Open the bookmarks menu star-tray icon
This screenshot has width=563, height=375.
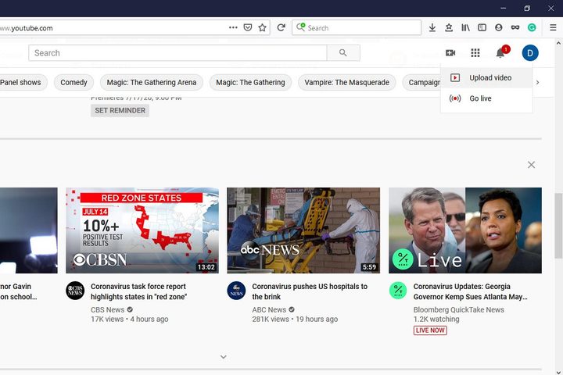click(449, 27)
